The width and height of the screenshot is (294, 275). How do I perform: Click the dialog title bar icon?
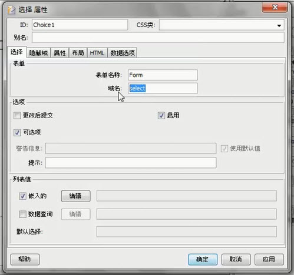[11, 10]
